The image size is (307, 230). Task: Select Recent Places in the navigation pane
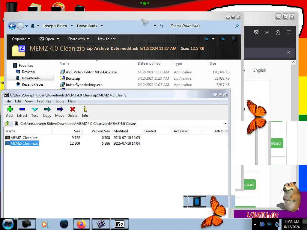(32, 84)
